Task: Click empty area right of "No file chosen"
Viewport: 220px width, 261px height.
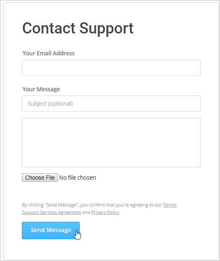Action: [148, 178]
